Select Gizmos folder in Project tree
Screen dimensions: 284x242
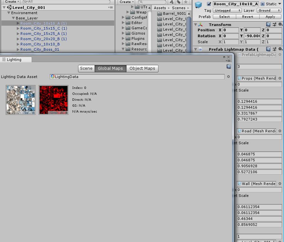point(138,33)
